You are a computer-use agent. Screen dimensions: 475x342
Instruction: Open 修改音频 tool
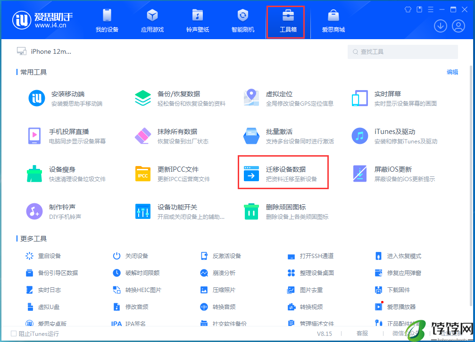(131, 307)
